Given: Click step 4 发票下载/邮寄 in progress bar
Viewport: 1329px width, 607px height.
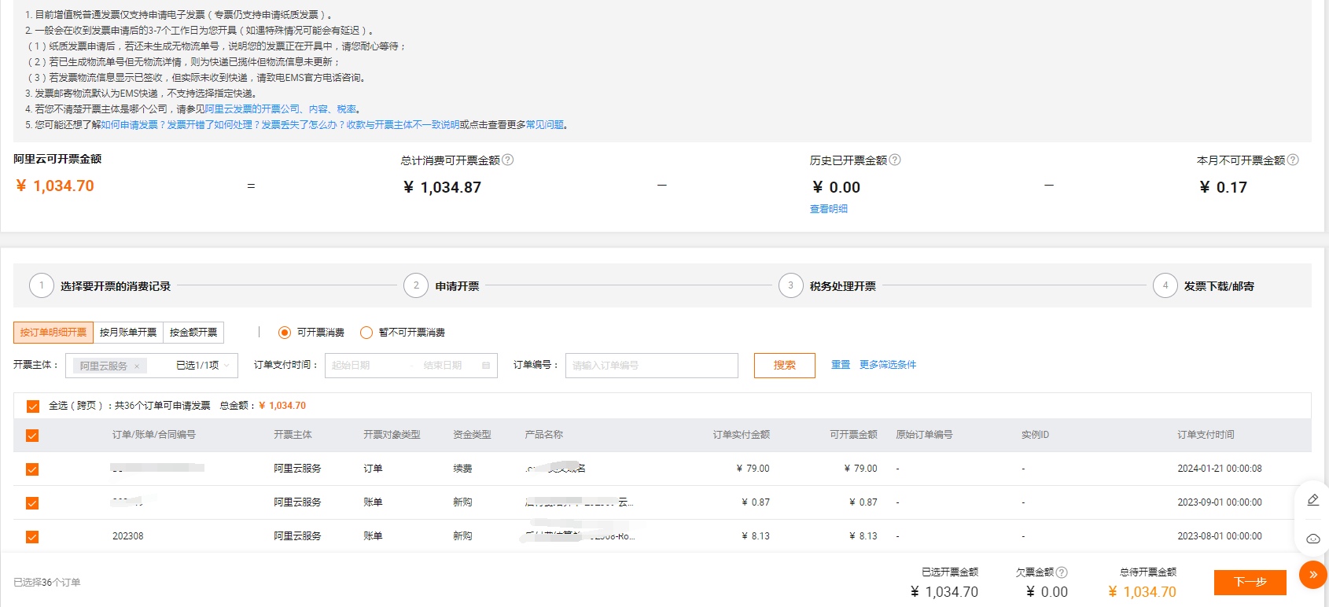Looking at the screenshot, I should click(x=1203, y=285).
